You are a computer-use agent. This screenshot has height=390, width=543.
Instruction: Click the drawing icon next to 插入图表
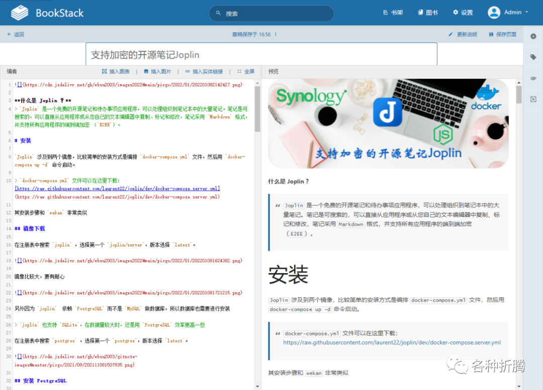104,71
